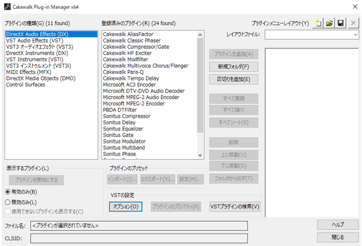Screen dimensions: 362x246
Task: Click the 設定(M)... preset button
Action: [x=190, y=179]
